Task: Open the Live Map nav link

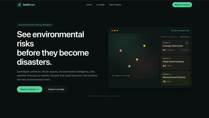Action: point(100,5)
